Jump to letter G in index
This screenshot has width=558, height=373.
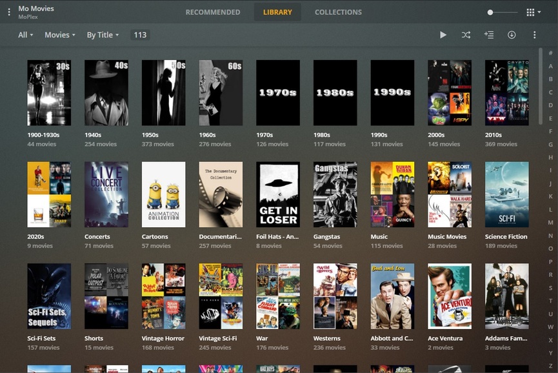pyautogui.click(x=550, y=145)
